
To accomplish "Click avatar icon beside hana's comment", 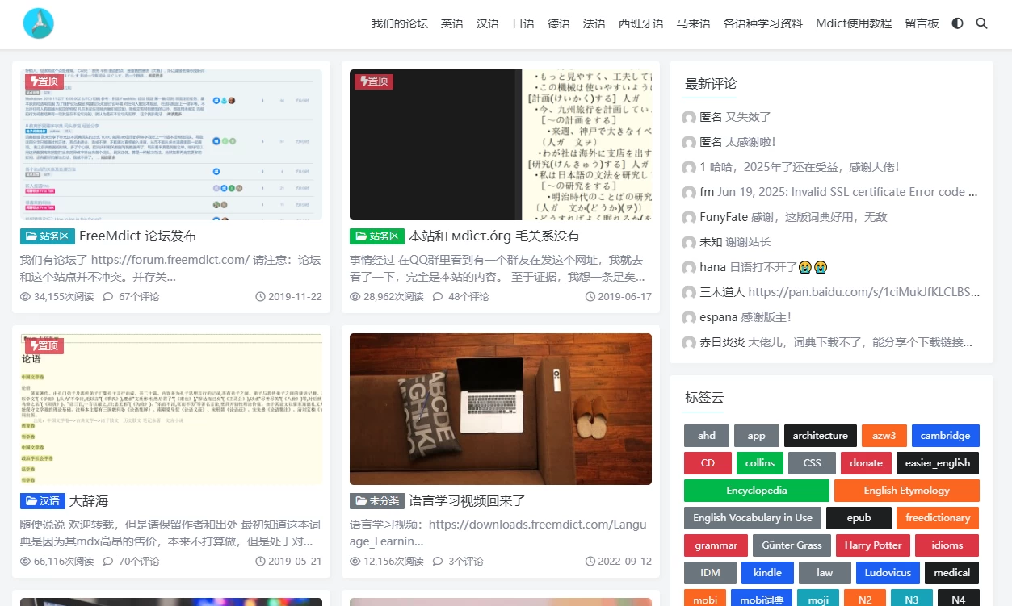I will pyautogui.click(x=689, y=267).
